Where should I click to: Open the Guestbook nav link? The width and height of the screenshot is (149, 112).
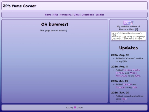(88, 15)
